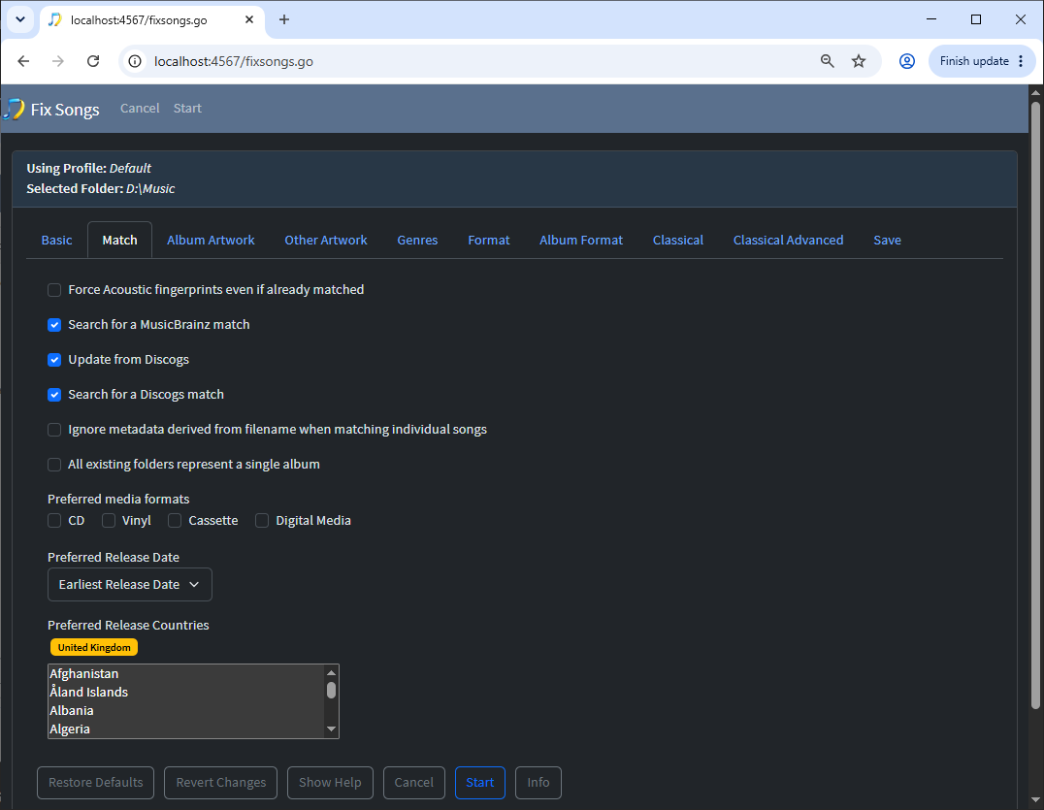The image size is (1044, 810).
Task: Select Åland Islands in the countries list
Action: pos(186,693)
